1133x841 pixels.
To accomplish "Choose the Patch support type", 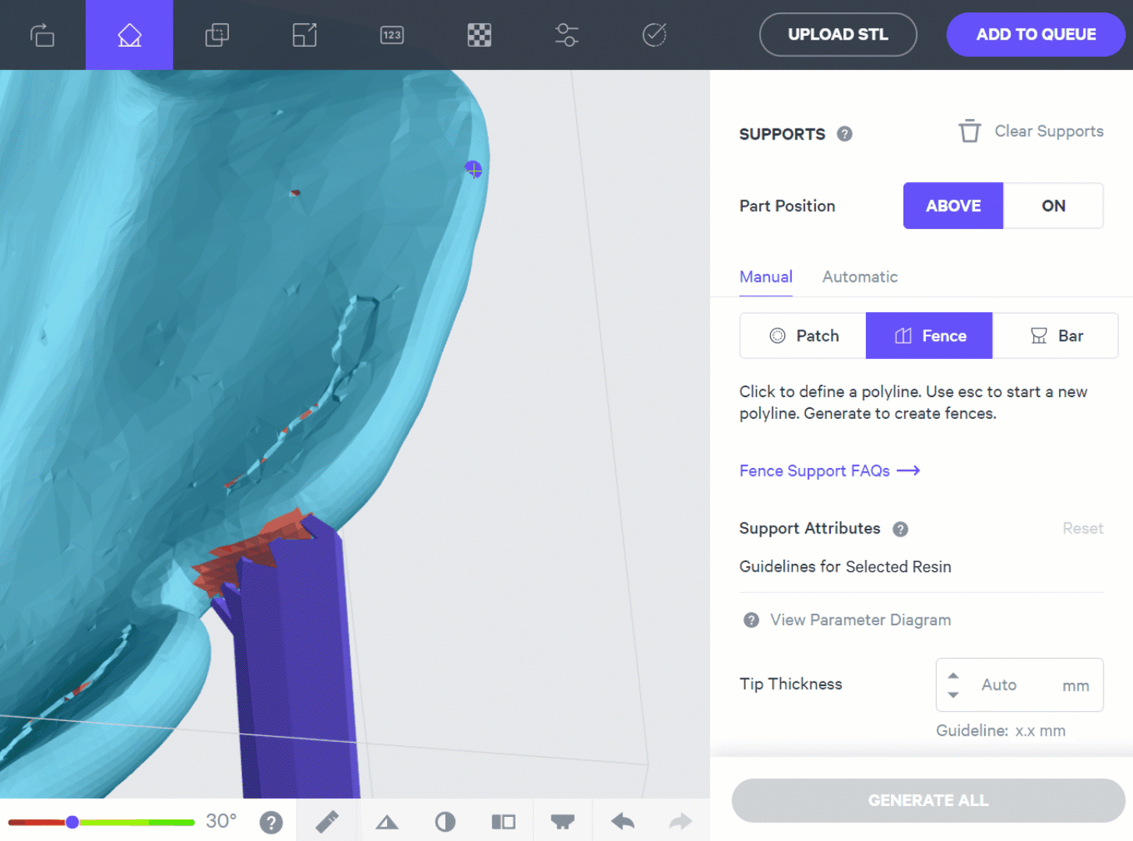I will 803,336.
